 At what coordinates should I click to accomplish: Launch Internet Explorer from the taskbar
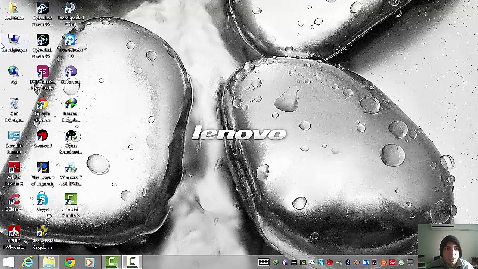coord(28,262)
